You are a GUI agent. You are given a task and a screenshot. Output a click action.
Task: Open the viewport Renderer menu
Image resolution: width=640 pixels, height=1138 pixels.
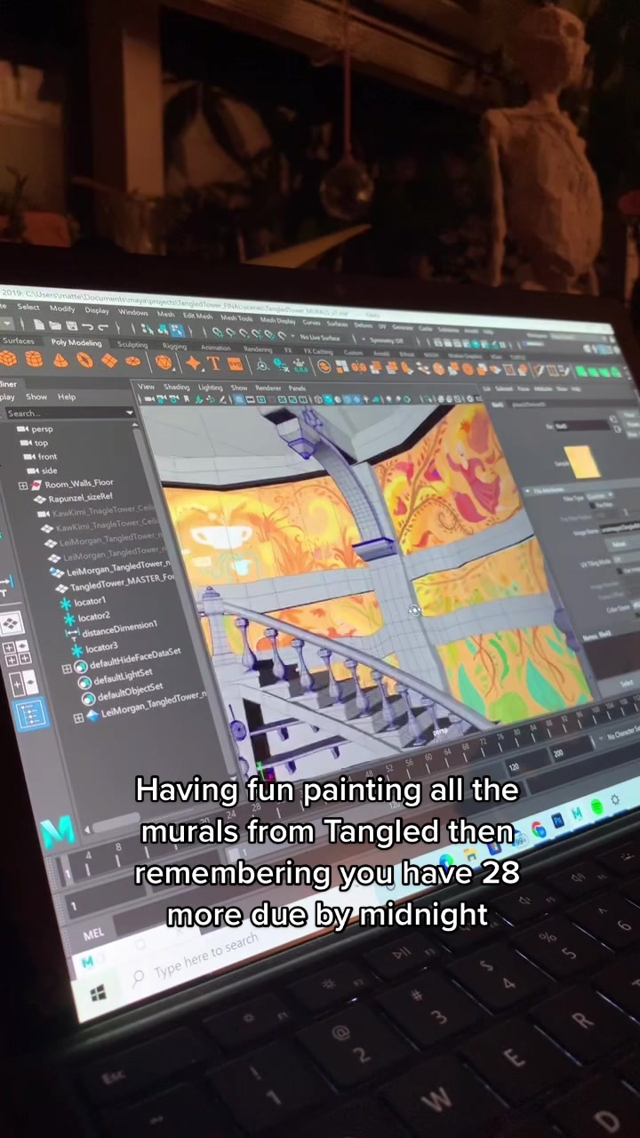[268, 389]
